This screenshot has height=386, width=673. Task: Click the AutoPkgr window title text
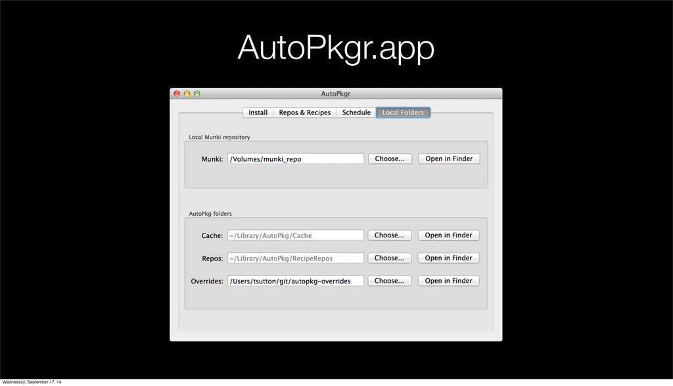336,93
